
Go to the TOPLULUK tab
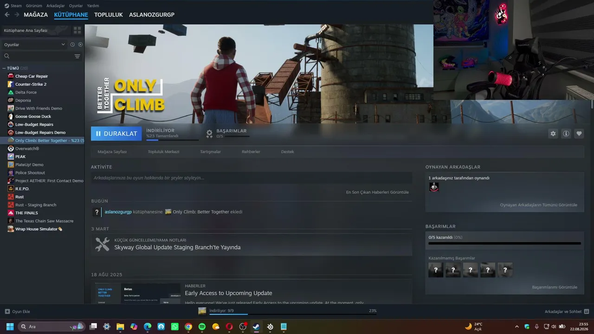[x=109, y=15]
